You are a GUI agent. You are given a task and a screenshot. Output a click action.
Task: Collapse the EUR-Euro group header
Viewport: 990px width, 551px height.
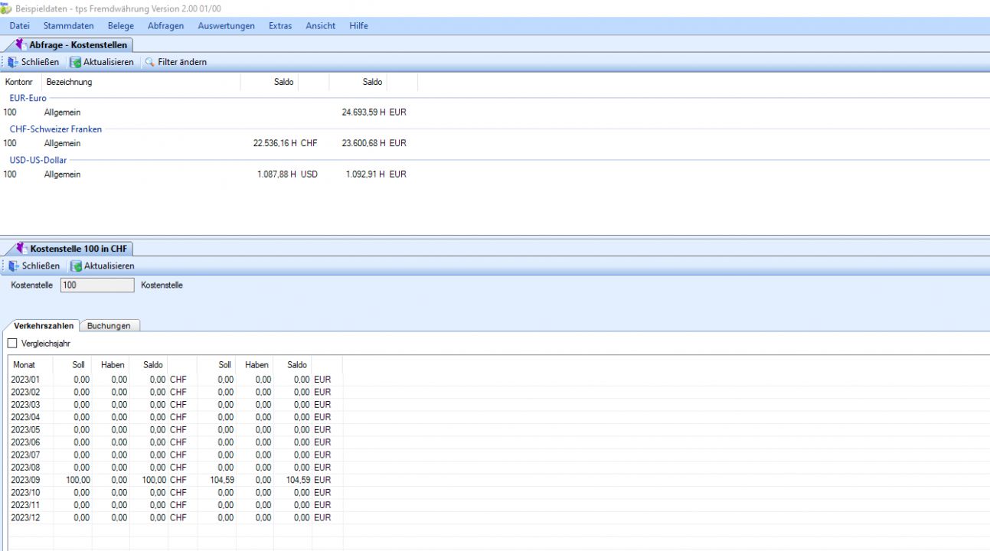[x=28, y=98]
